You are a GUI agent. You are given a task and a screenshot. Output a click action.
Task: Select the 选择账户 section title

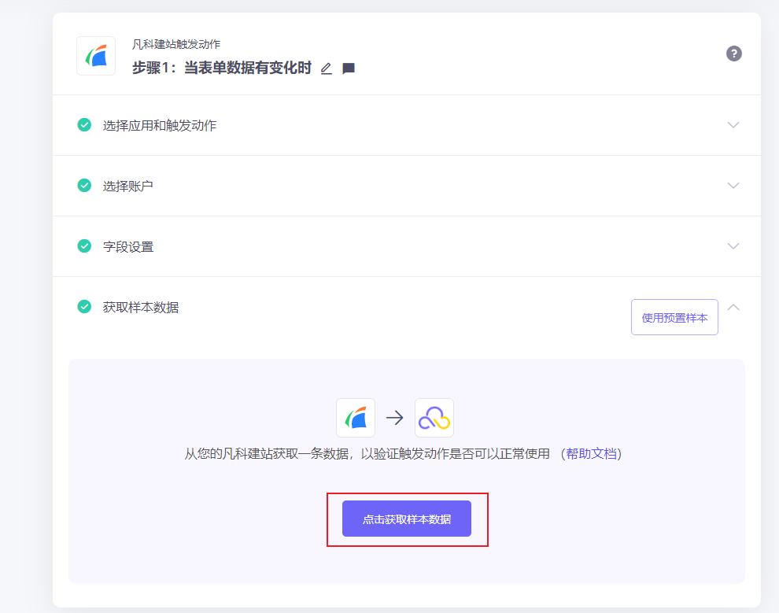pyautogui.click(x=127, y=186)
